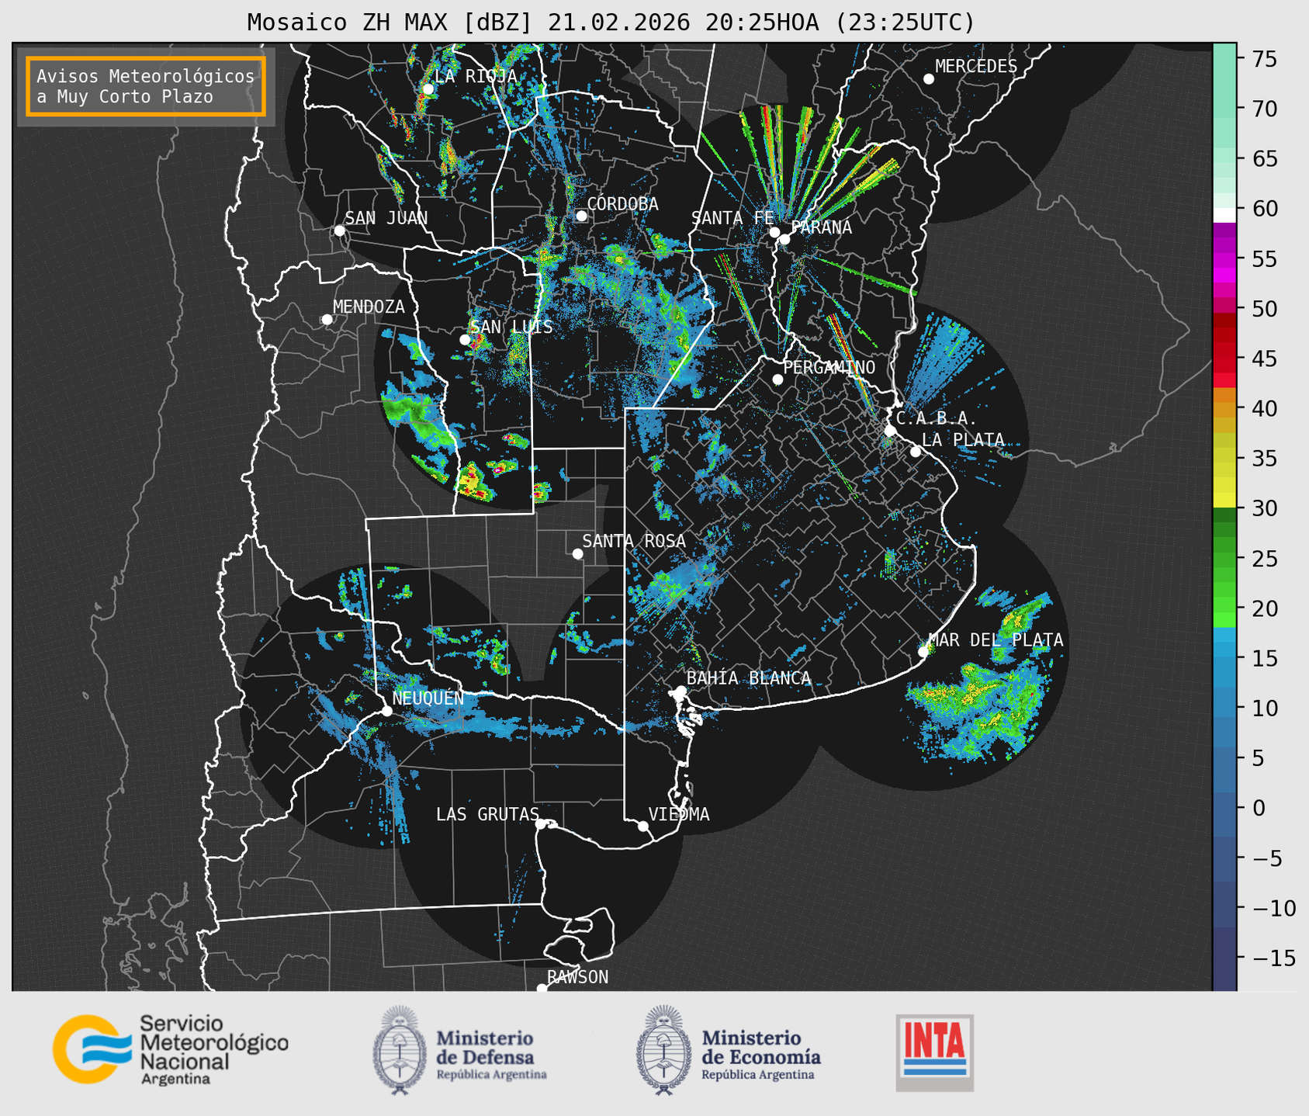Click the CÓRDOBA map label
The height and width of the screenshot is (1116, 1309).
coord(622,204)
